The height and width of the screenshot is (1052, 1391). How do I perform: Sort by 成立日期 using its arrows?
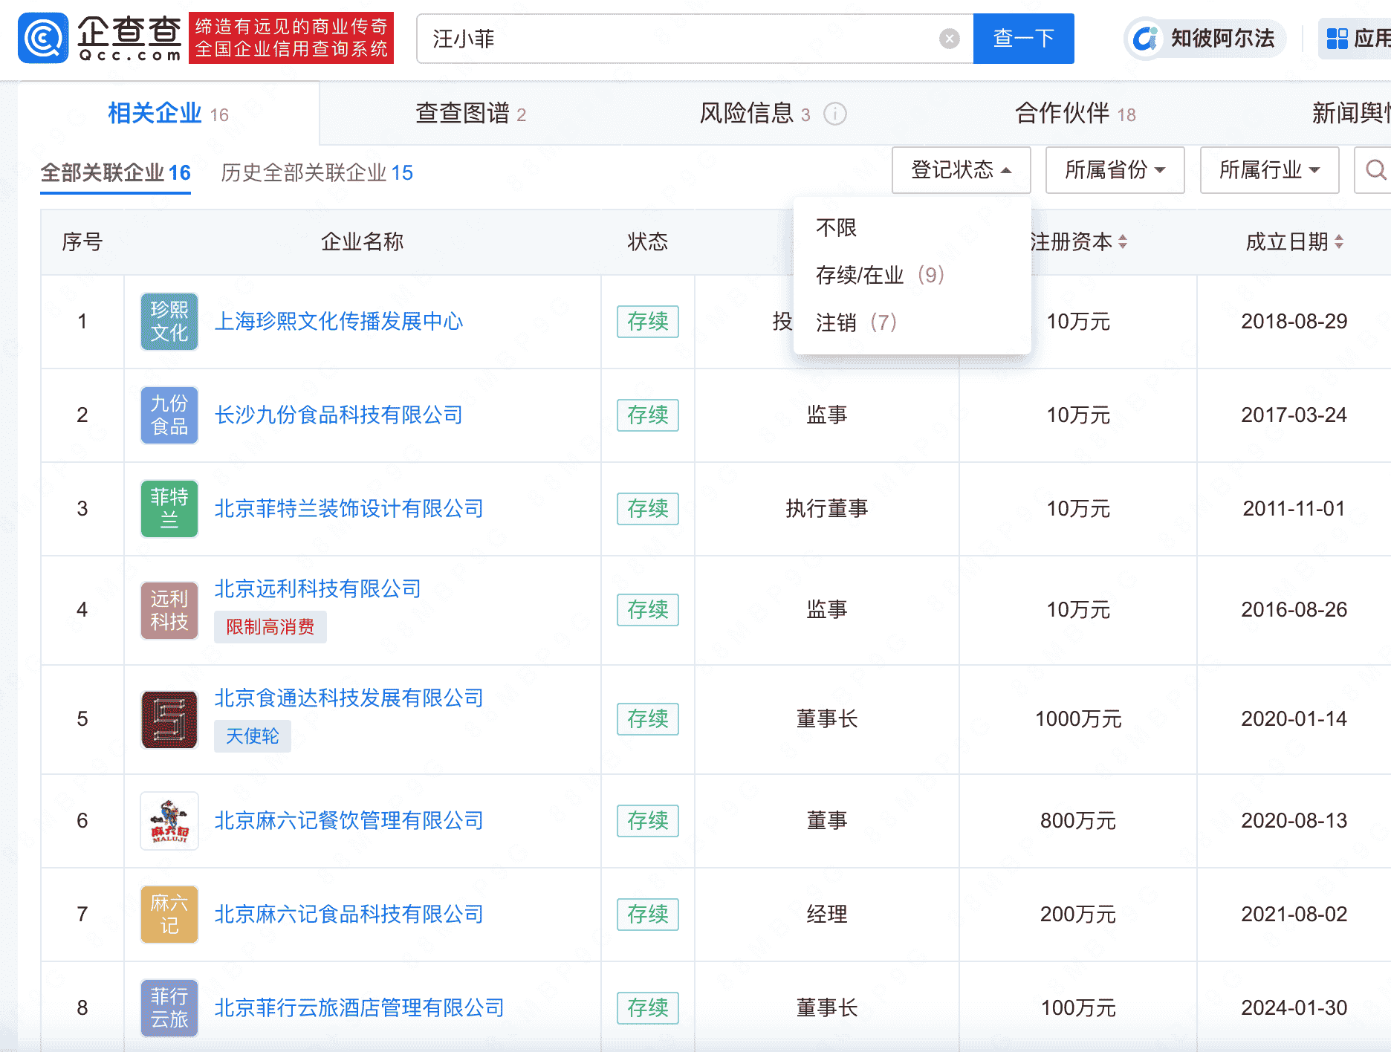1339,242
